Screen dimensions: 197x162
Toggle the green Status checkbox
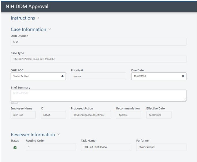(15, 148)
